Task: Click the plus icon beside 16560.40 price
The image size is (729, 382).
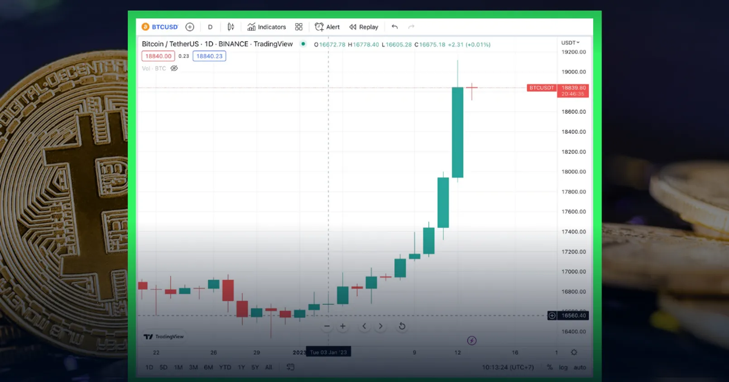Action: 552,316
